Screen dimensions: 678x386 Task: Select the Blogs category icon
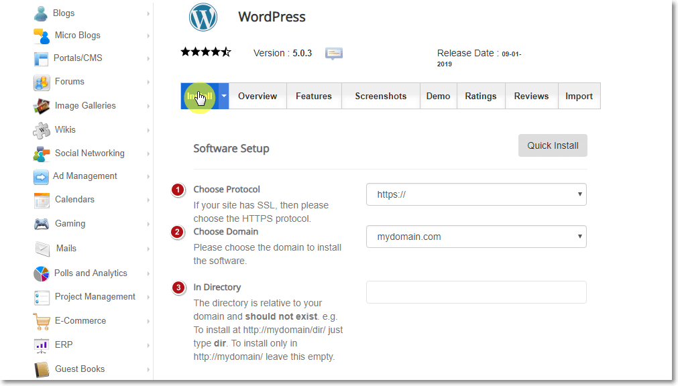pos(40,13)
